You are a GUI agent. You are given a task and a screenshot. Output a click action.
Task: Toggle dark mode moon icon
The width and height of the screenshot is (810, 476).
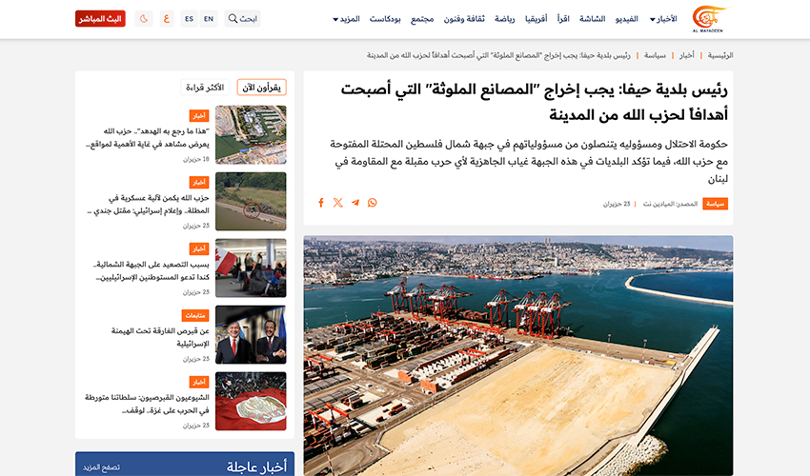tap(143, 19)
